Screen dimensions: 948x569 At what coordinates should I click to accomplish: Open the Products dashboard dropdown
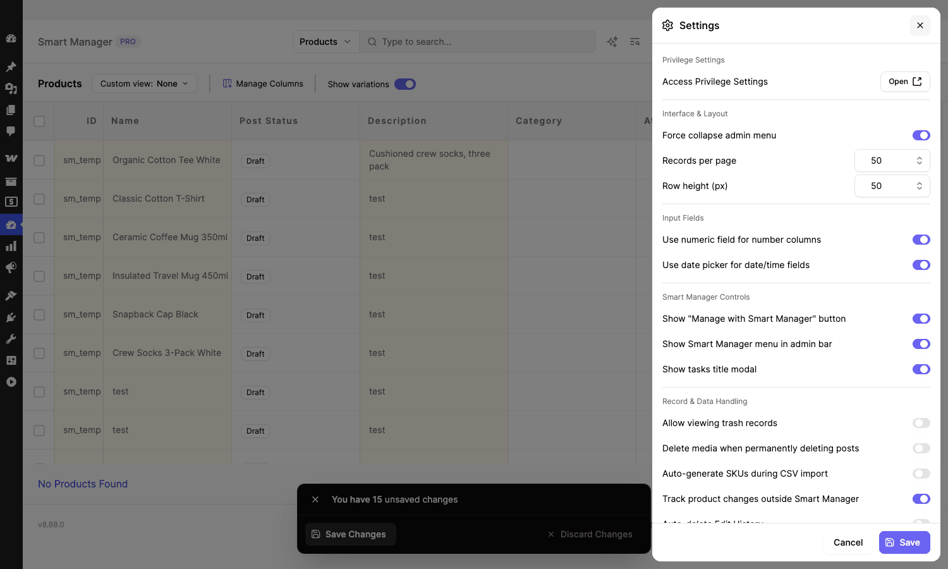tap(325, 42)
